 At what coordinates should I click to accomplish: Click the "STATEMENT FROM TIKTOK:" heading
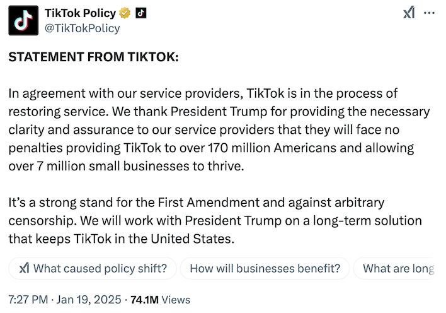coord(93,57)
